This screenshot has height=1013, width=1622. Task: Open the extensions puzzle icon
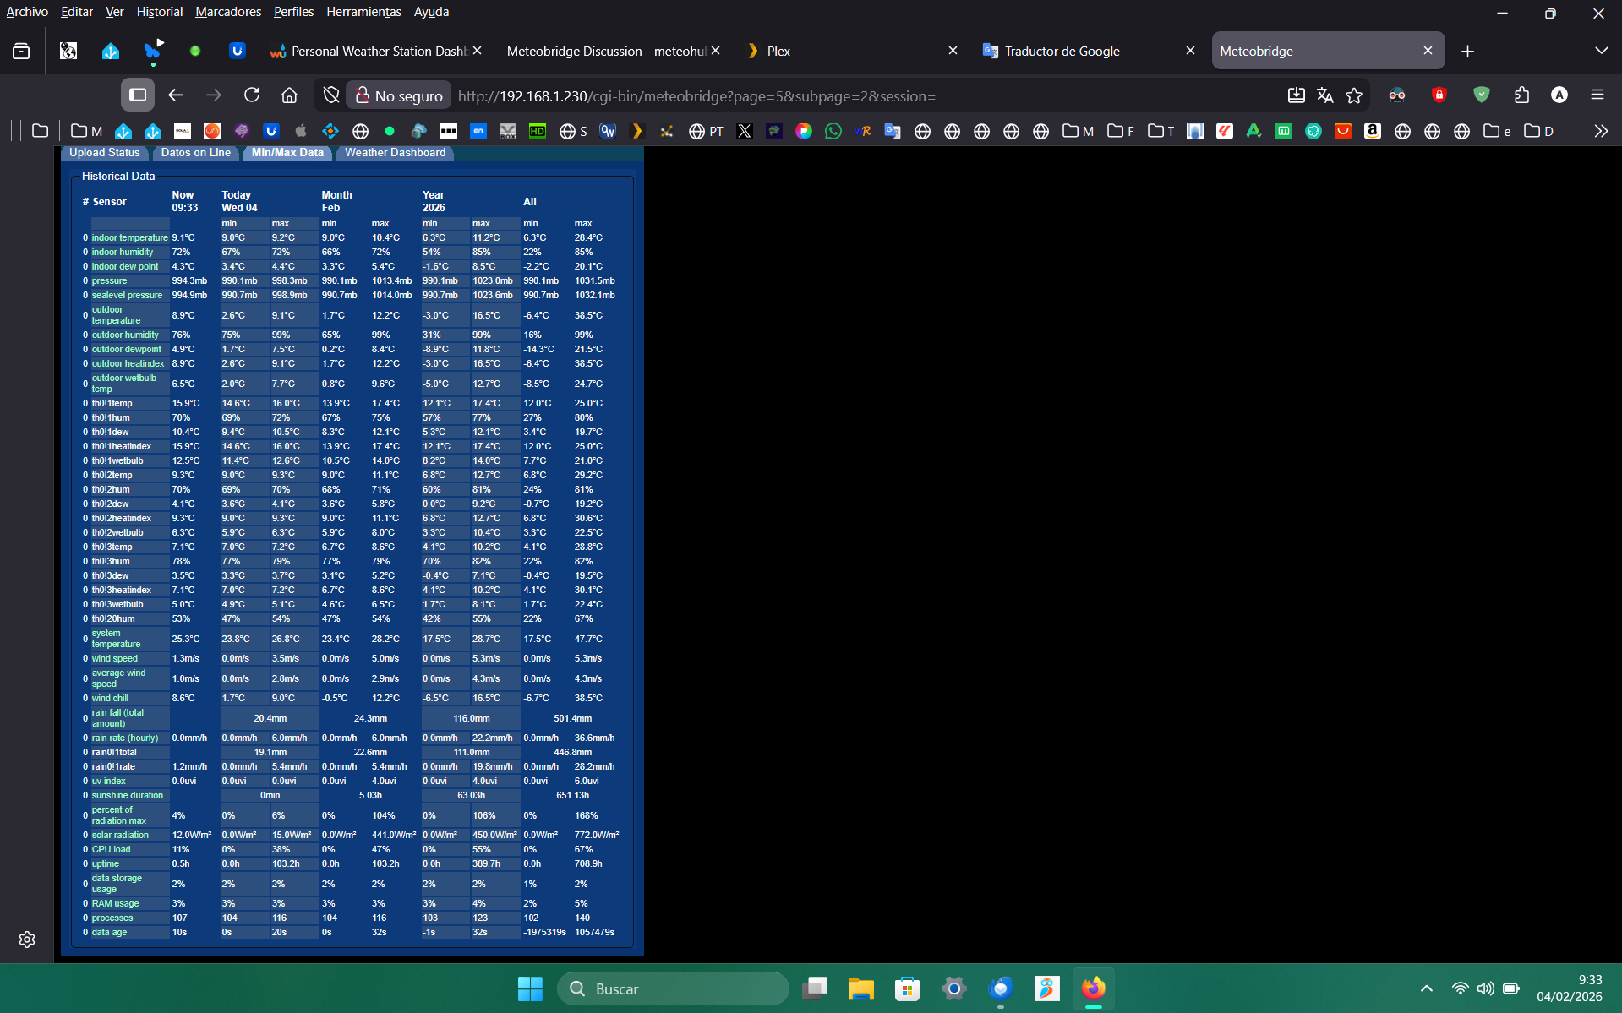pyautogui.click(x=1521, y=95)
